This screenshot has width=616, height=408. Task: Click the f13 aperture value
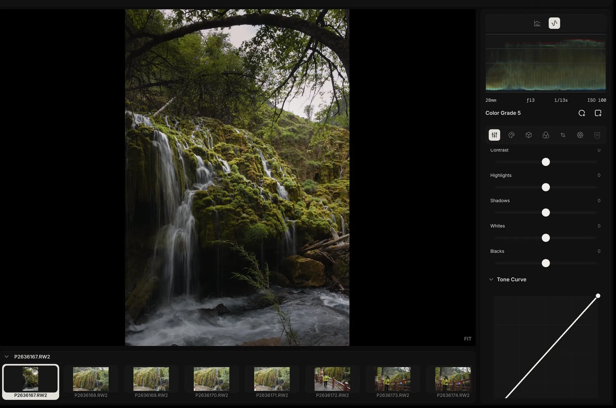click(531, 100)
